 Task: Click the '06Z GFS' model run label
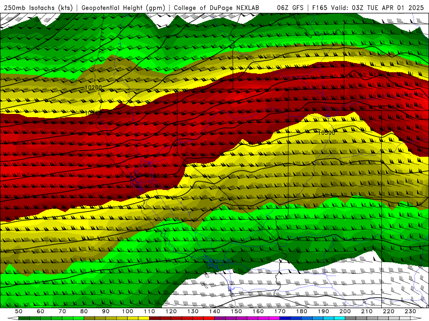pos(290,7)
